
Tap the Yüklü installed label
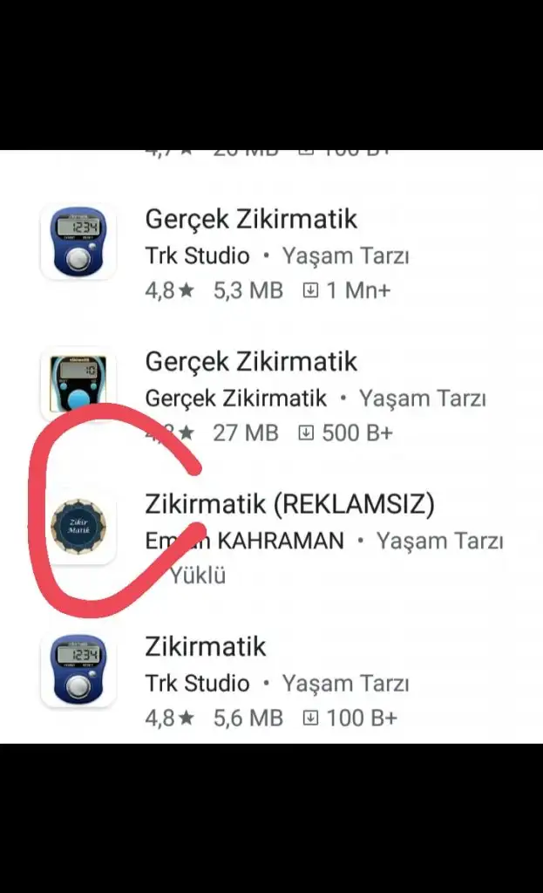pyautogui.click(x=198, y=576)
